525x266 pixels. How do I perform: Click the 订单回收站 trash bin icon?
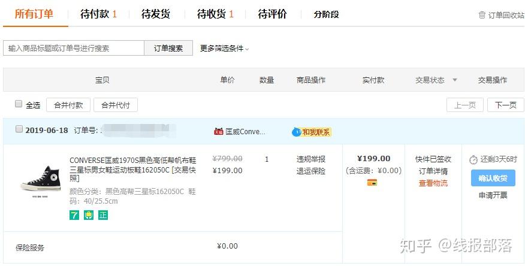point(482,15)
